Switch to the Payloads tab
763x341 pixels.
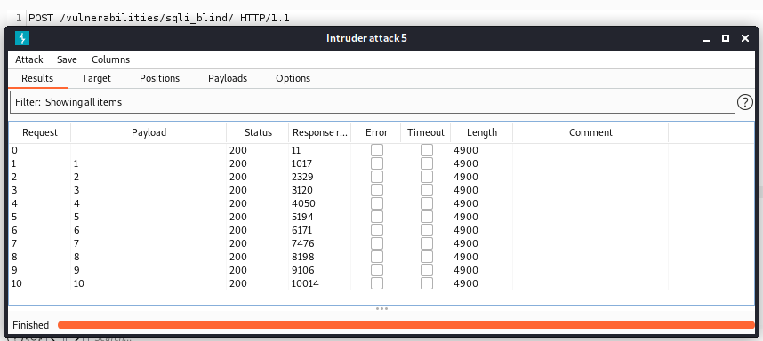click(228, 78)
